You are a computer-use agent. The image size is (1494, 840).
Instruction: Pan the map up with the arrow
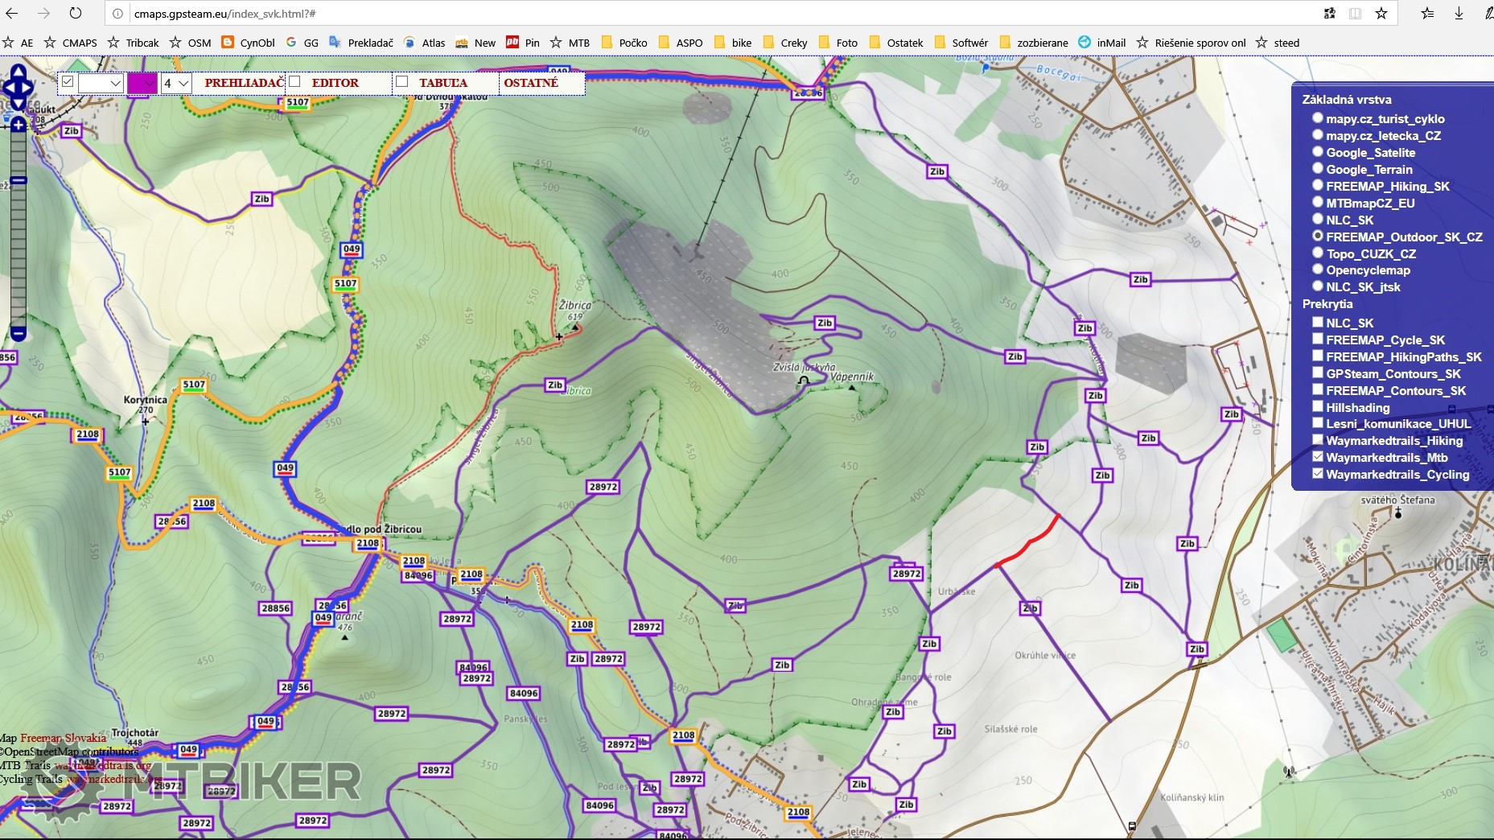point(18,69)
